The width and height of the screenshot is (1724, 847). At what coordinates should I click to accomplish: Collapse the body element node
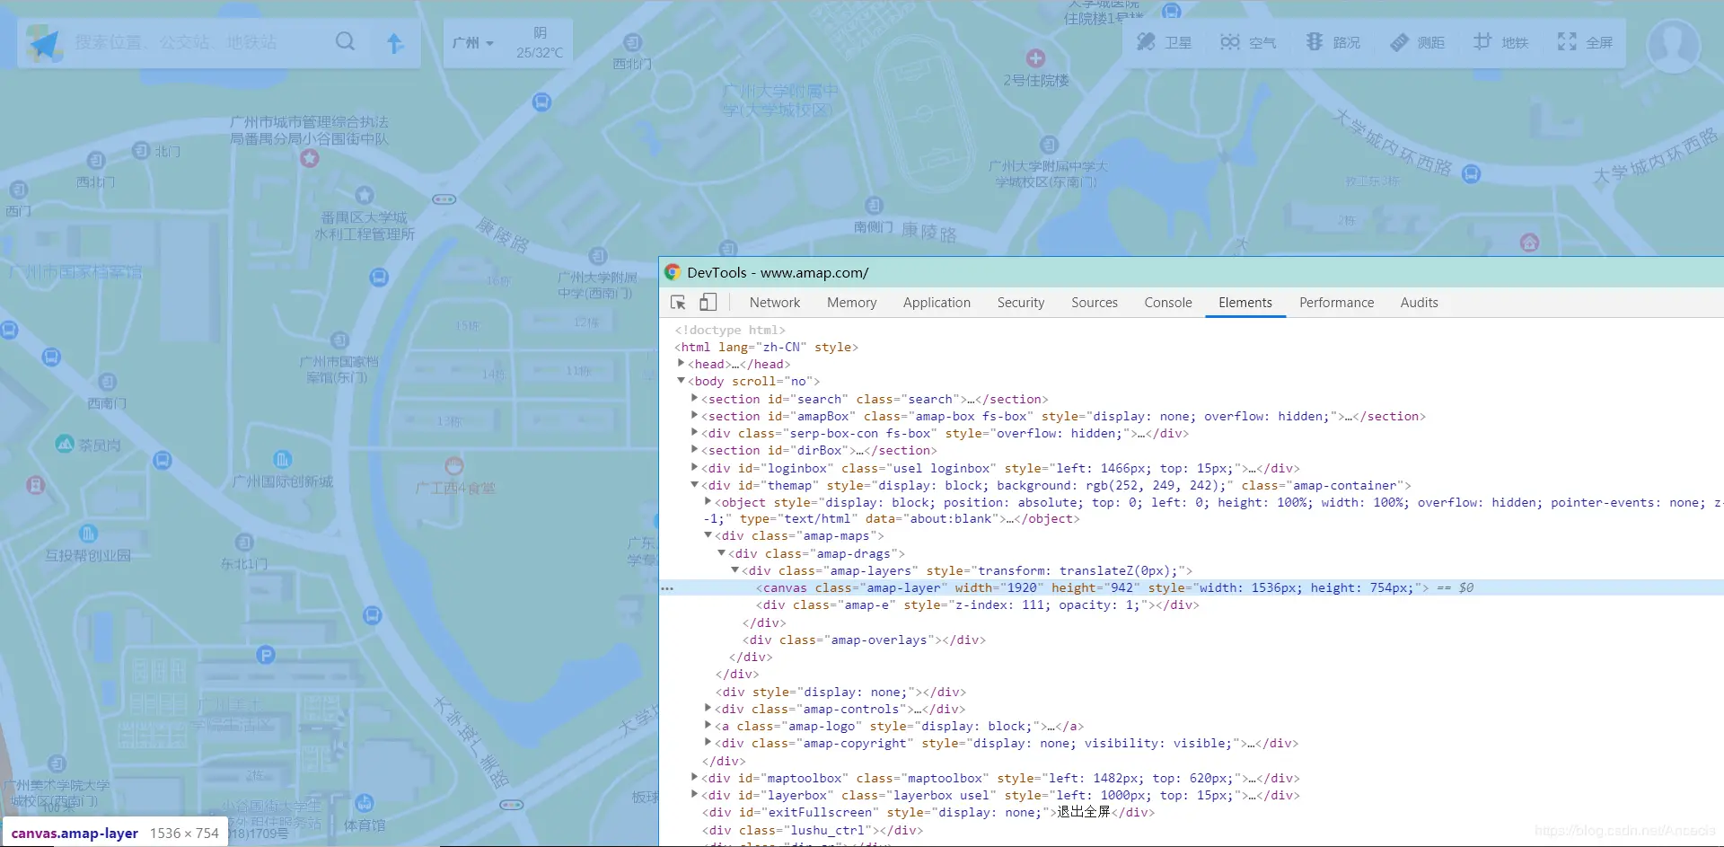[682, 381]
